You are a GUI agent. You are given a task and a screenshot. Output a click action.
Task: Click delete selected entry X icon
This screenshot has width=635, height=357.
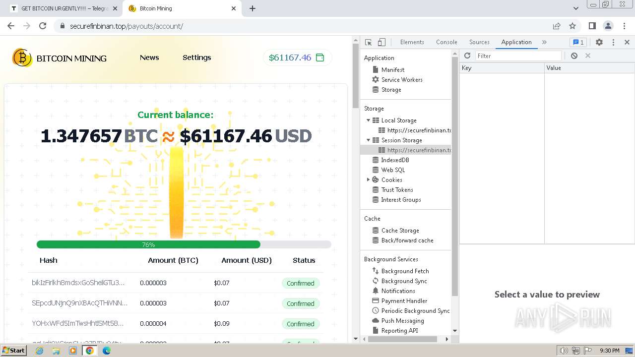point(588,56)
